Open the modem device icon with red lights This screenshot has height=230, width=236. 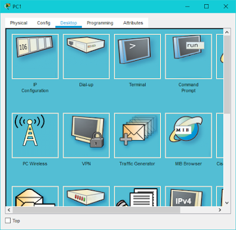(x=86, y=196)
